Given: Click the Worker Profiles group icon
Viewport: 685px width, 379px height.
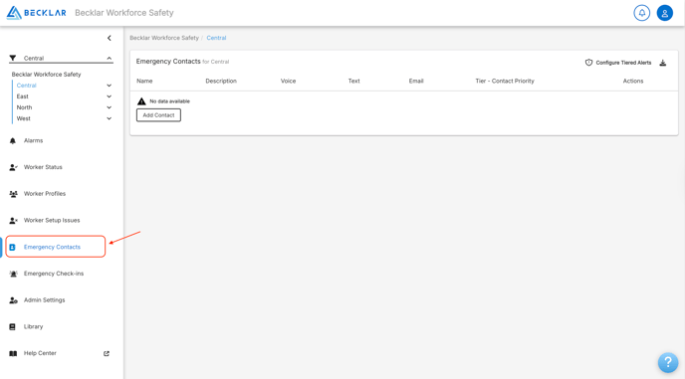Looking at the screenshot, I should (x=13, y=194).
